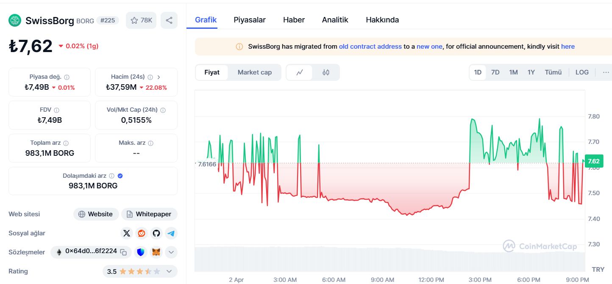Click the MetaMask fox icon
612x284 pixels.
[156, 252]
